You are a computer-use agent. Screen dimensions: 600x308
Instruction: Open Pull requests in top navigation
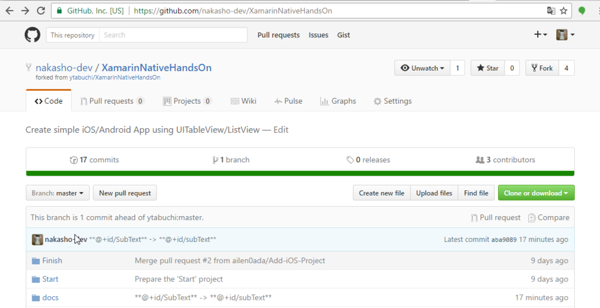(278, 35)
